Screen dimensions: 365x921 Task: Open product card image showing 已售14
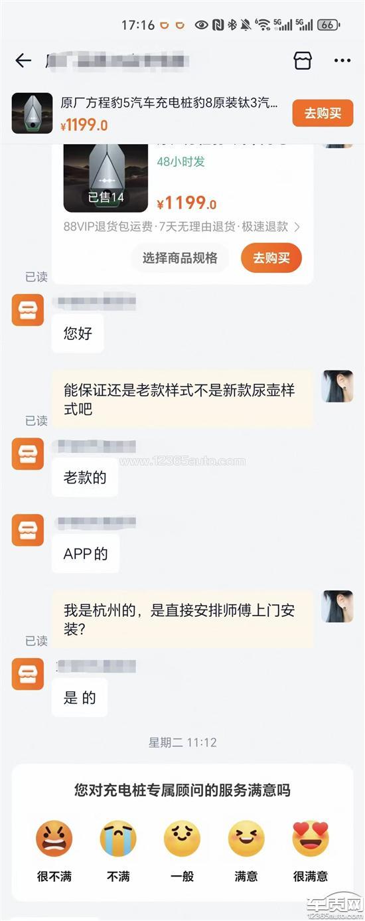(106, 178)
